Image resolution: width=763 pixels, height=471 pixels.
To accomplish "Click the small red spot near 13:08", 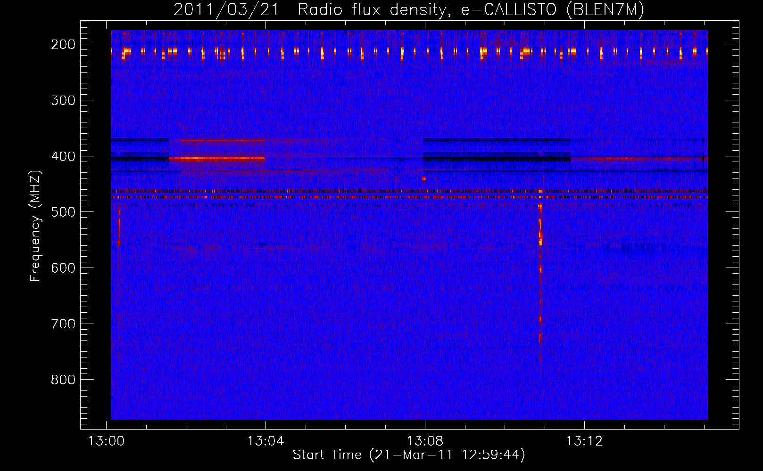I will [424, 179].
